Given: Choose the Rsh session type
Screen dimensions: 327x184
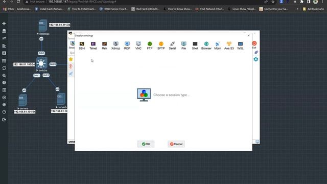Looking at the screenshot, I should [x=104, y=45].
